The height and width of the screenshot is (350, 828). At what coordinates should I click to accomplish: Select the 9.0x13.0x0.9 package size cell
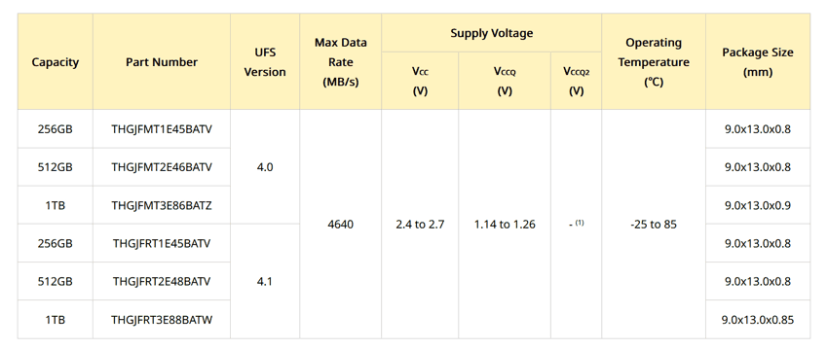(758, 205)
